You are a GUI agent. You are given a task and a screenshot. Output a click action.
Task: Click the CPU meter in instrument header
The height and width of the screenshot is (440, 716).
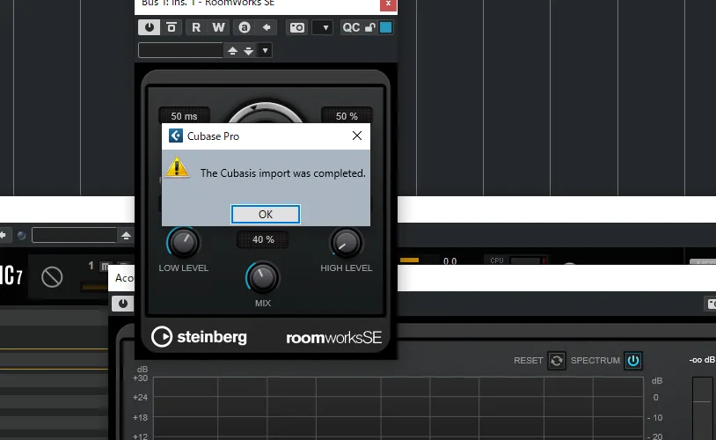point(516,260)
